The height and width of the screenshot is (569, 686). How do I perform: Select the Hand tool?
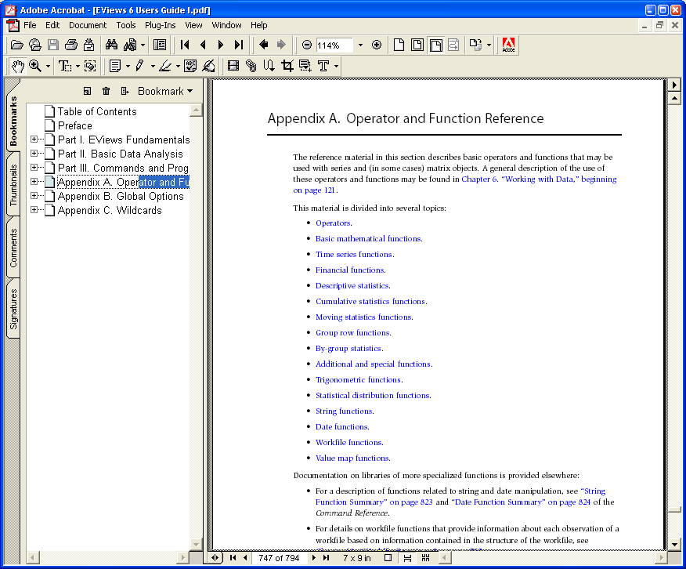pyautogui.click(x=17, y=67)
